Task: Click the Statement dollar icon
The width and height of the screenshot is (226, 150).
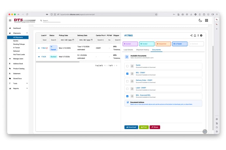Action: (x=10, y=73)
